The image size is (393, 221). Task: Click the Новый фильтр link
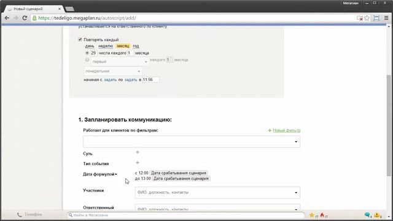287,130
